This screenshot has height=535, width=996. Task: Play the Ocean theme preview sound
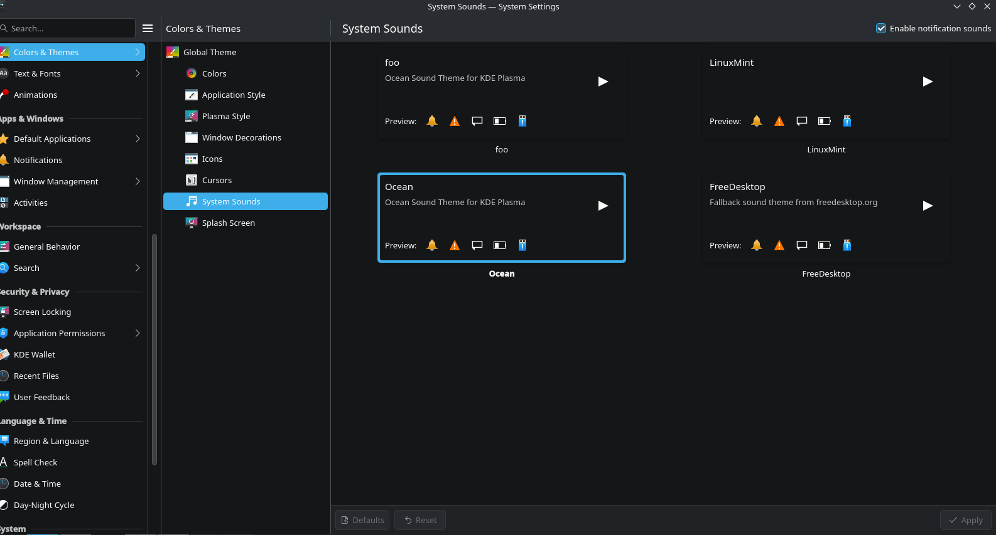point(603,206)
